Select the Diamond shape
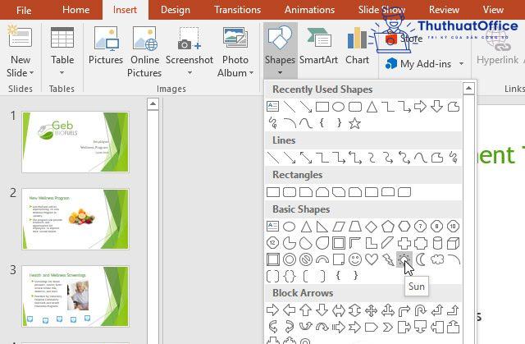The image size is (525, 344). [372, 227]
